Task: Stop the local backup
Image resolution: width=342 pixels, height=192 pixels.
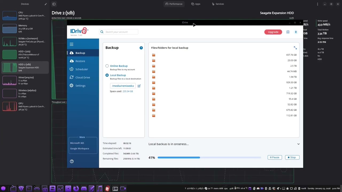Action: [292, 157]
